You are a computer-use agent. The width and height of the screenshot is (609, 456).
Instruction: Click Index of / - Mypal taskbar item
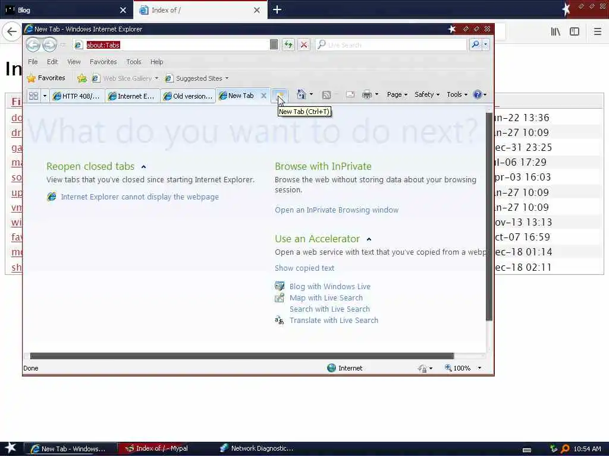(x=157, y=449)
